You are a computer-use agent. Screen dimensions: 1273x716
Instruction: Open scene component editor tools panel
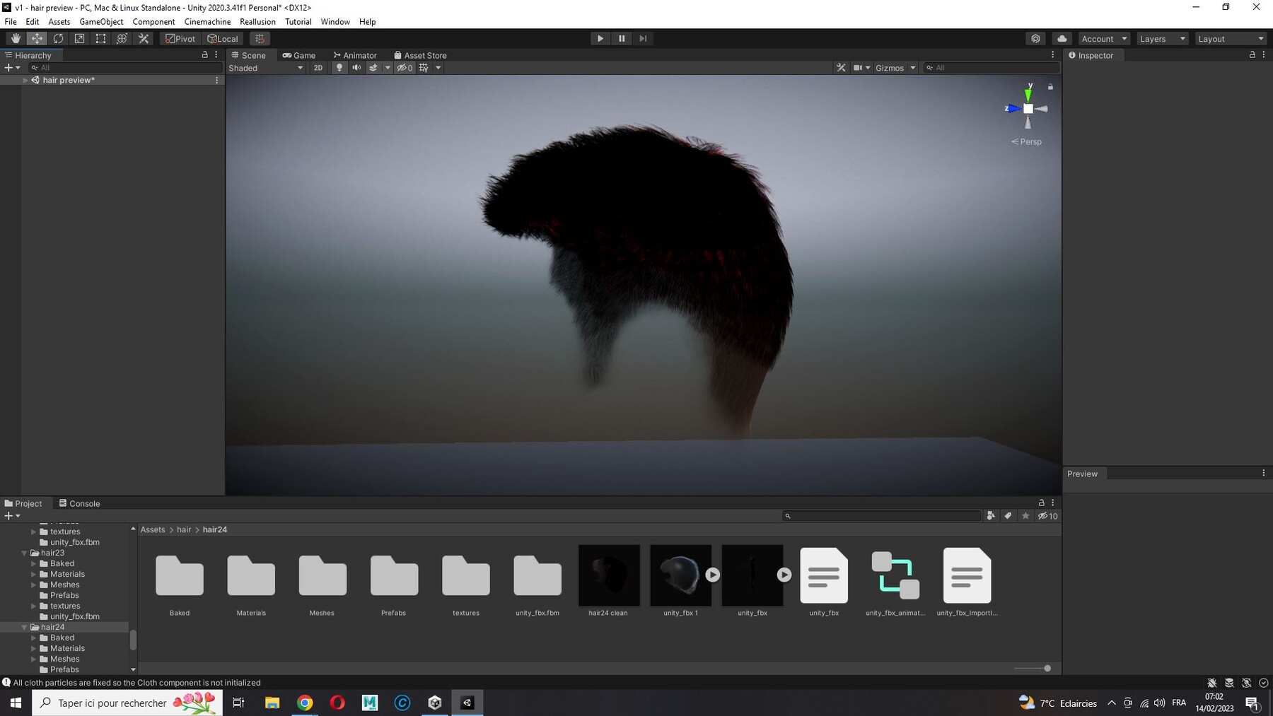tap(841, 68)
